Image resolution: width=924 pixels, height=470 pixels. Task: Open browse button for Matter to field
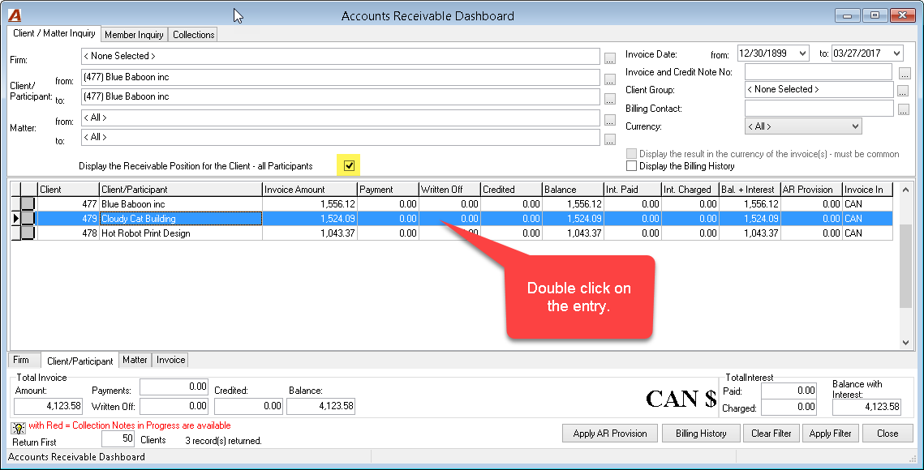pos(610,139)
